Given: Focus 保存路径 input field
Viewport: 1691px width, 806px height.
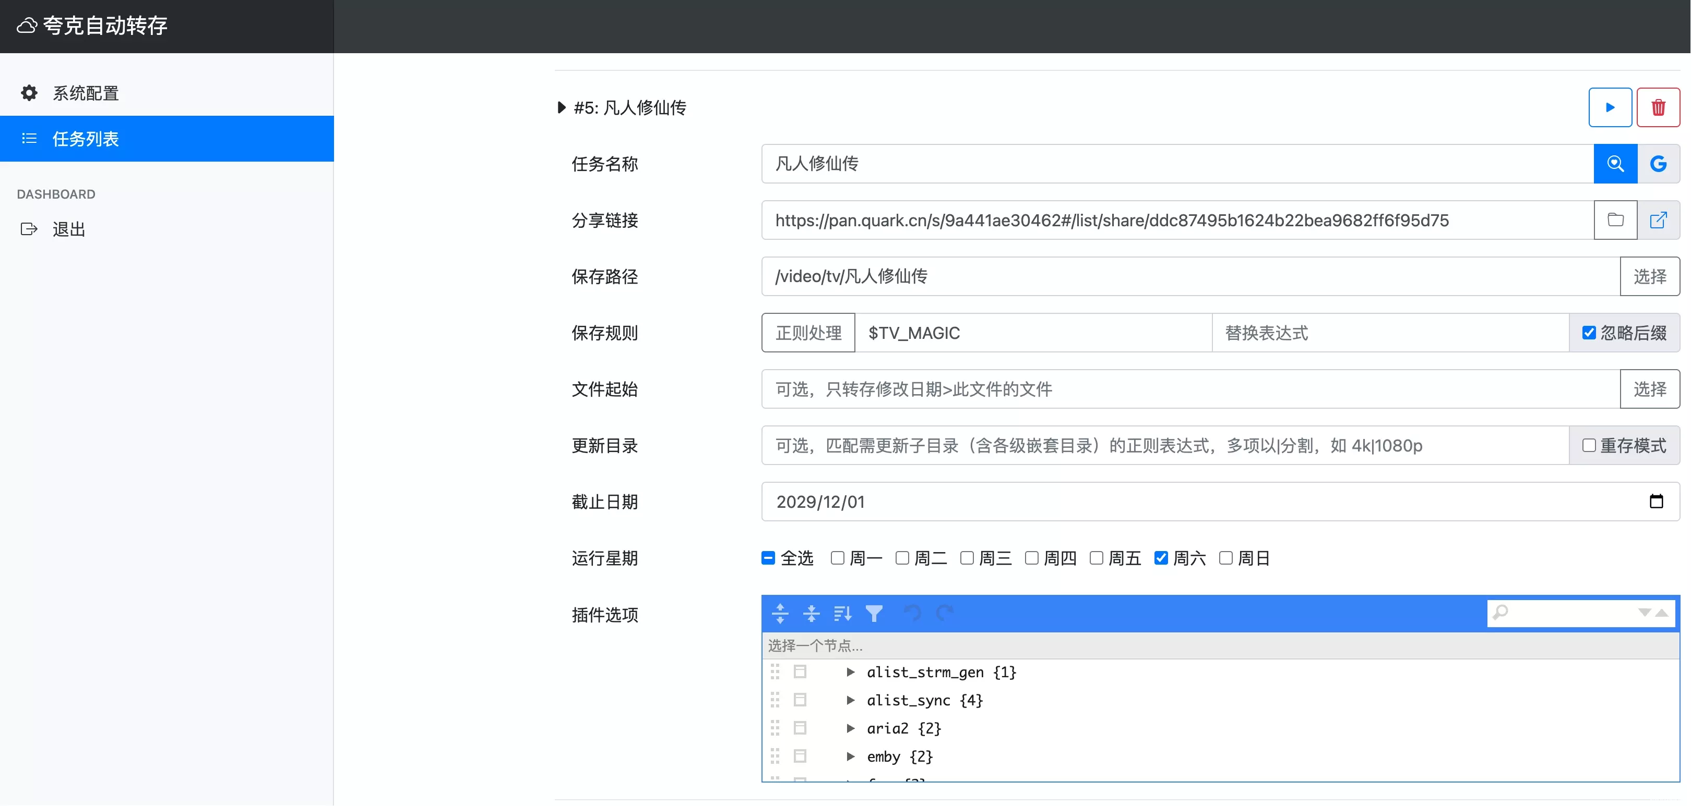Looking at the screenshot, I should pyautogui.click(x=1190, y=276).
